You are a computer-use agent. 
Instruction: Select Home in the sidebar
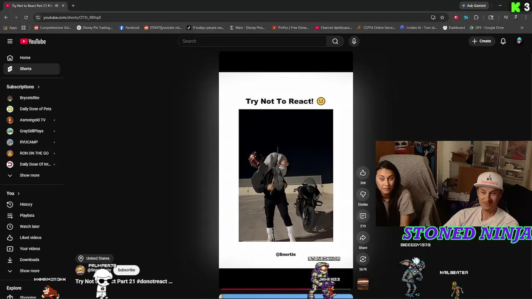pos(31,58)
